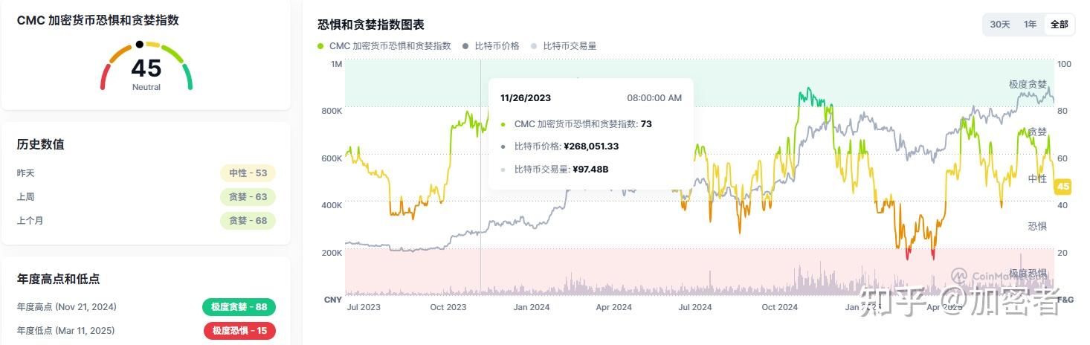Screen dimensions: 1090x345
Task: Click the CoinMarketCap watermark logo
Action: click(x=959, y=275)
